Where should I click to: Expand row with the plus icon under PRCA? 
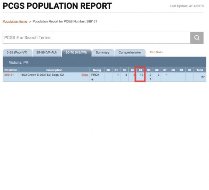click(92, 80)
